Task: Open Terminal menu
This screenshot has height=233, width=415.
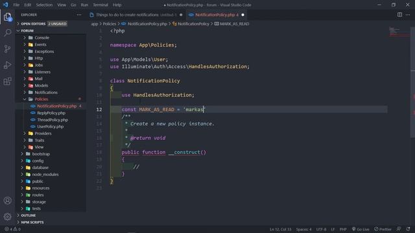Action: [x=101, y=5]
